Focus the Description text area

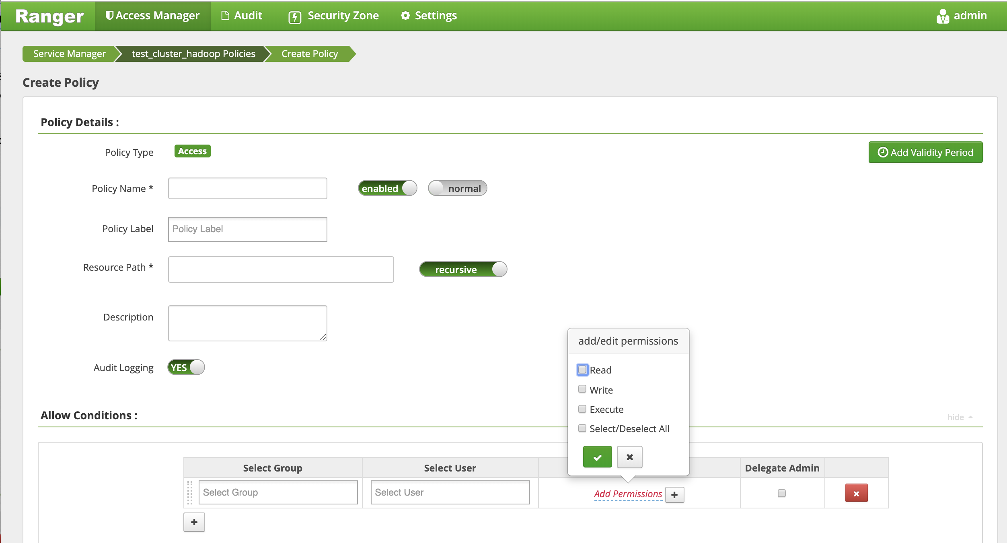pos(247,323)
